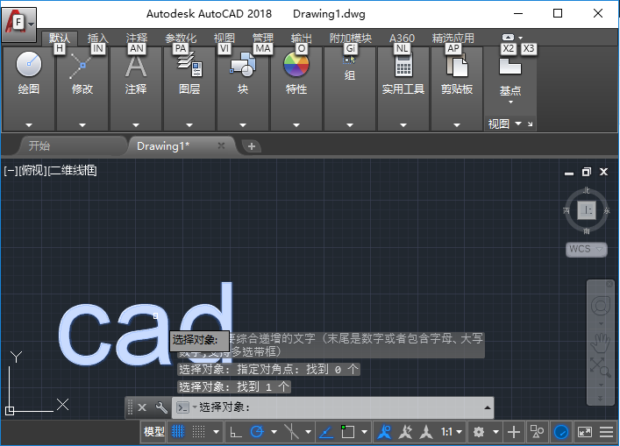This screenshot has width=620, height=446.
Task: Select the Zoom extents tool in navigation bar
Action: pos(600,367)
